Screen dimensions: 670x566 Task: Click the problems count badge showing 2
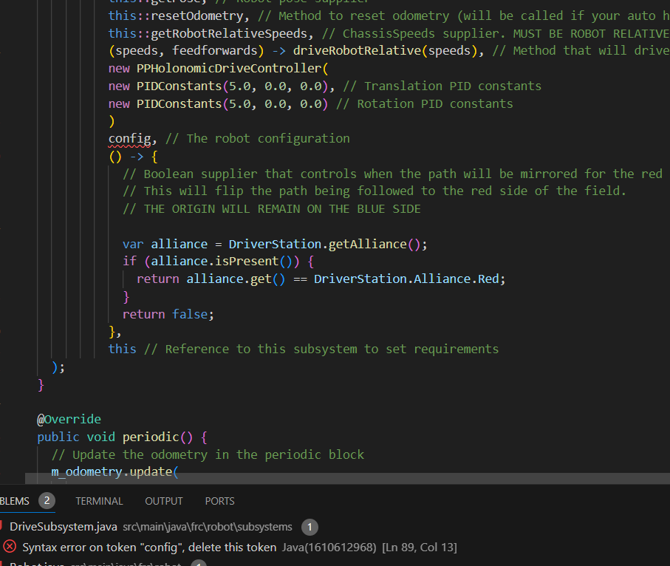[x=47, y=501]
